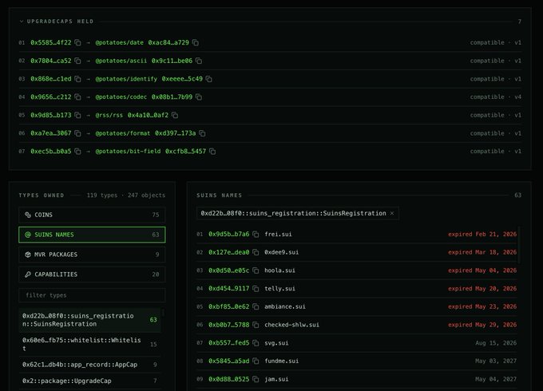
Task: Open the @potatoes/identify package link
Action: coord(126,79)
